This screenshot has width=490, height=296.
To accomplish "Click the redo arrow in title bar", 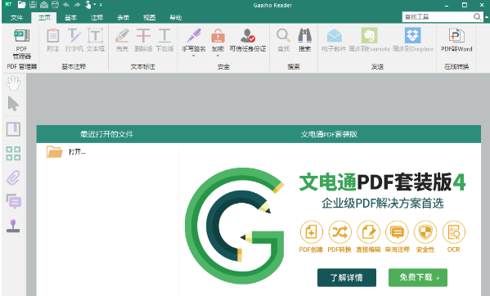I will point(78,5).
